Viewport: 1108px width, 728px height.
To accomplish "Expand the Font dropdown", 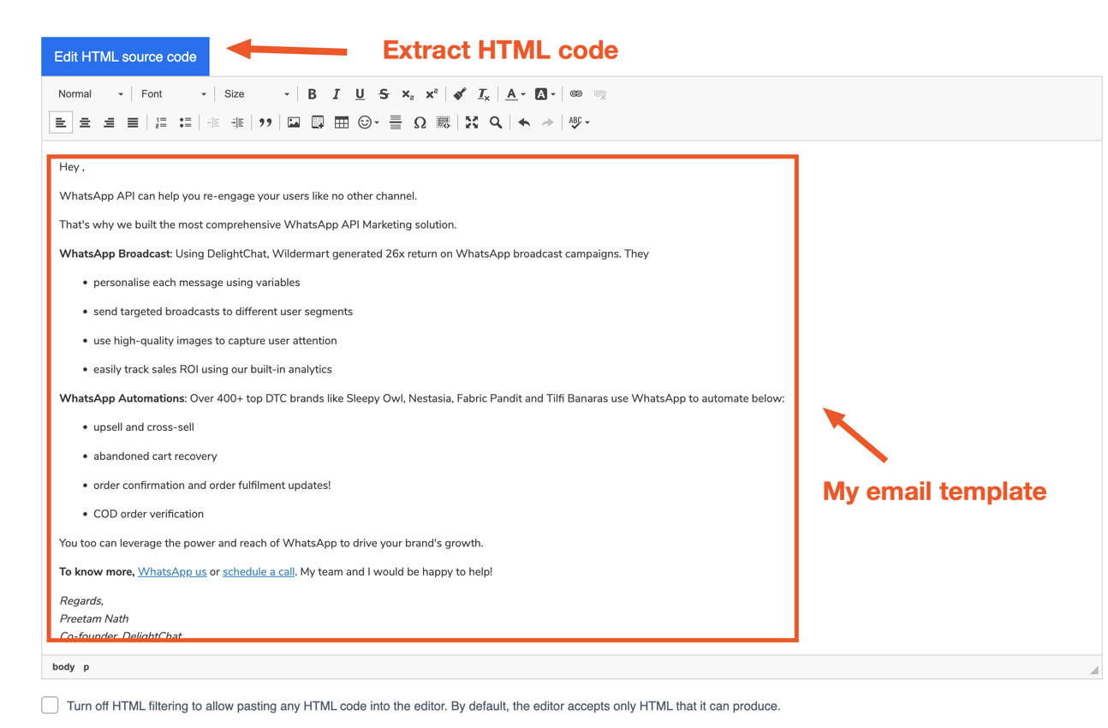I will 173,94.
